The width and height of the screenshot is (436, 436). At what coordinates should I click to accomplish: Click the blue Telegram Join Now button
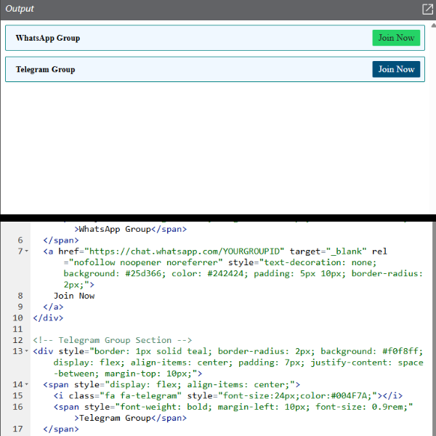396,69
